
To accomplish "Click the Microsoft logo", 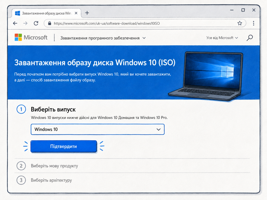I will click(x=31, y=37).
